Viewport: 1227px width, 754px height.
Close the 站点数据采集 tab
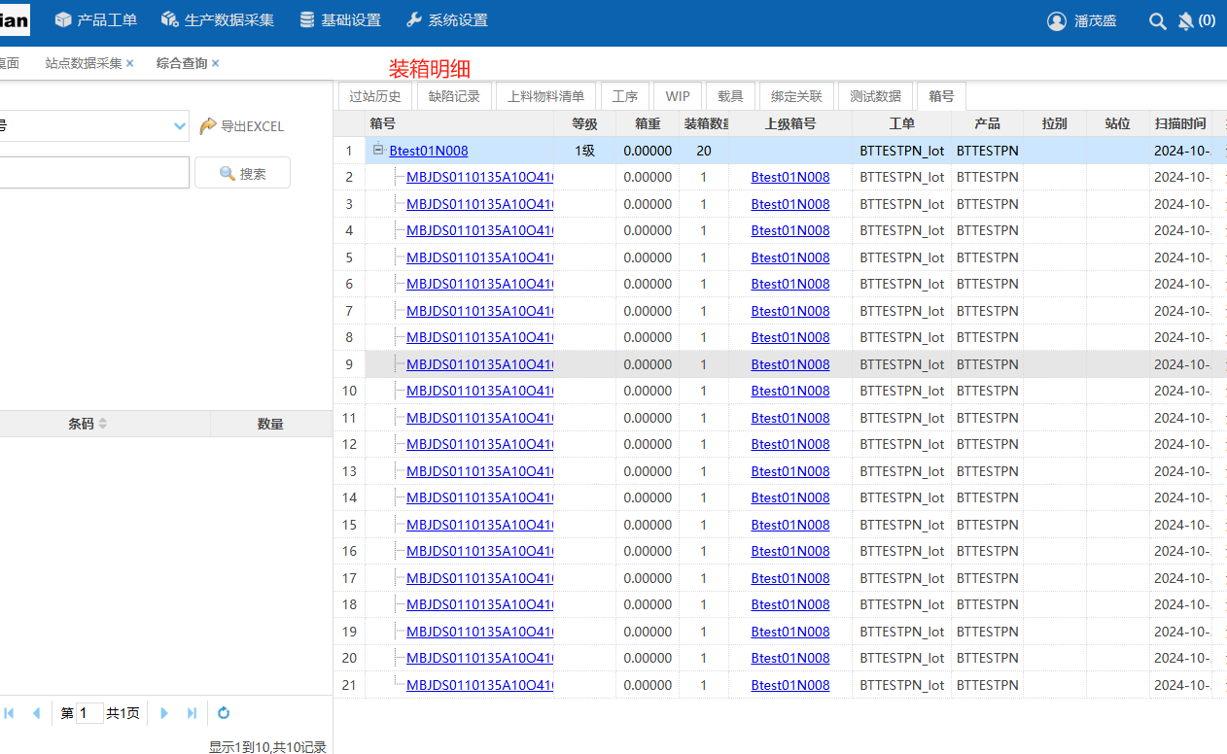pos(129,63)
